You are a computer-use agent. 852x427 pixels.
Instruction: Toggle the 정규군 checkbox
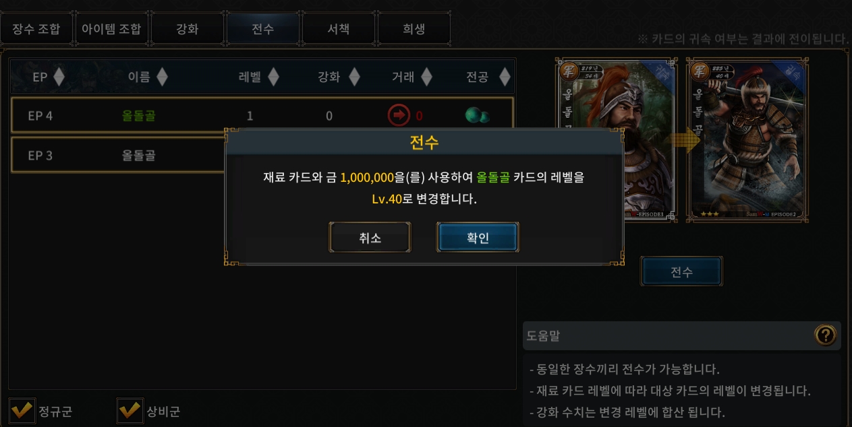[x=22, y=409]
